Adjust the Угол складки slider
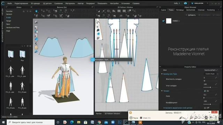 (x=210, y=87)
